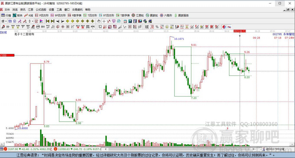Open the 文件 menu

click(7, 9)
